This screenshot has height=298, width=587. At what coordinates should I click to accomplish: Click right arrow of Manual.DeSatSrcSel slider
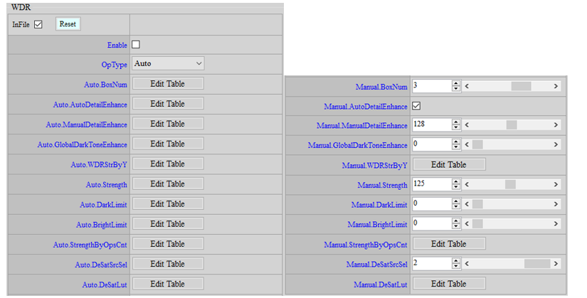click(x=556, y=265)
